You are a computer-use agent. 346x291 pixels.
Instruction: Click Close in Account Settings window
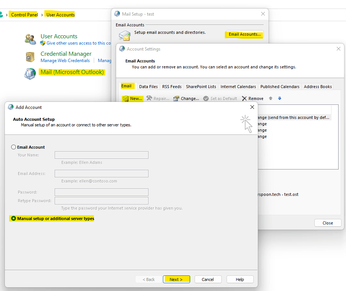click(328, 223)
